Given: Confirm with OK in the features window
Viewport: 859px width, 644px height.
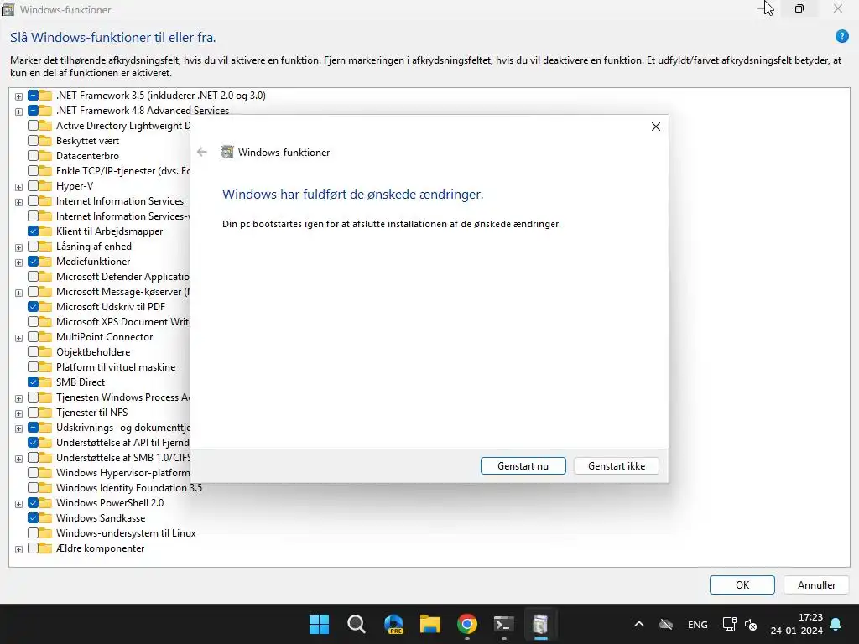Looking at the screenshot, I should pyautogui.click(x=742, y=584).
